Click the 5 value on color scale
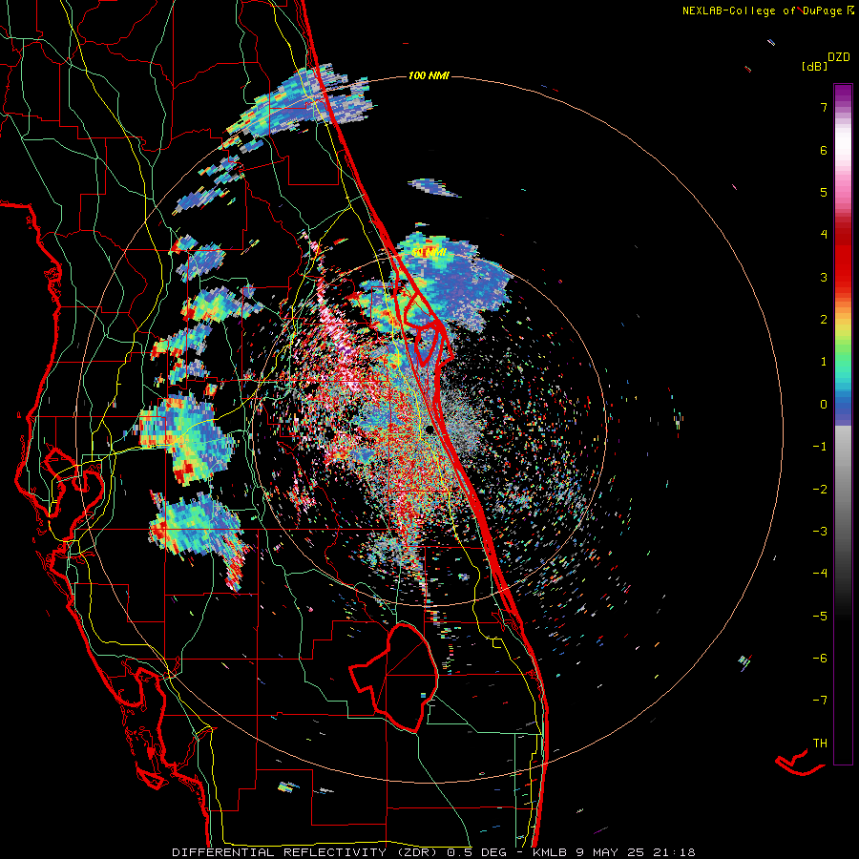The width and height of the screenshot is (859, 859). pyautogui.click(x=824, y=192)
